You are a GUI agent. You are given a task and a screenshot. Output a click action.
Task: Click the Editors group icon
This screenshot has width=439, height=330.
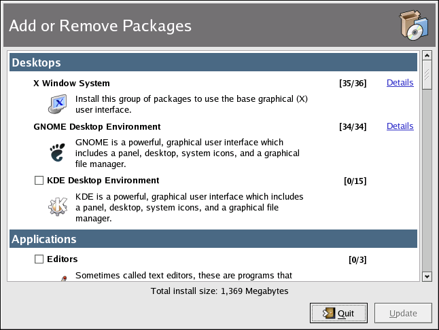(x=61, y=277)
